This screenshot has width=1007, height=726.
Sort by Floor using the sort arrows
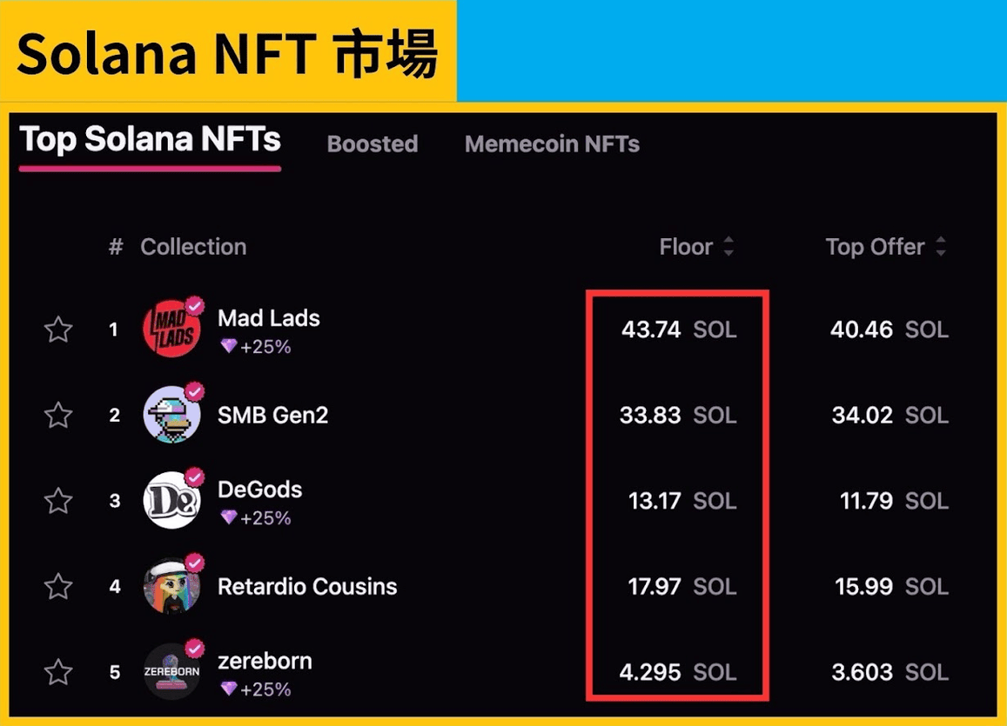click(728, 246)
